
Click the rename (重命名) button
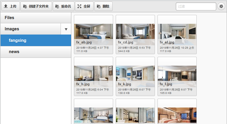pos(63,6)
